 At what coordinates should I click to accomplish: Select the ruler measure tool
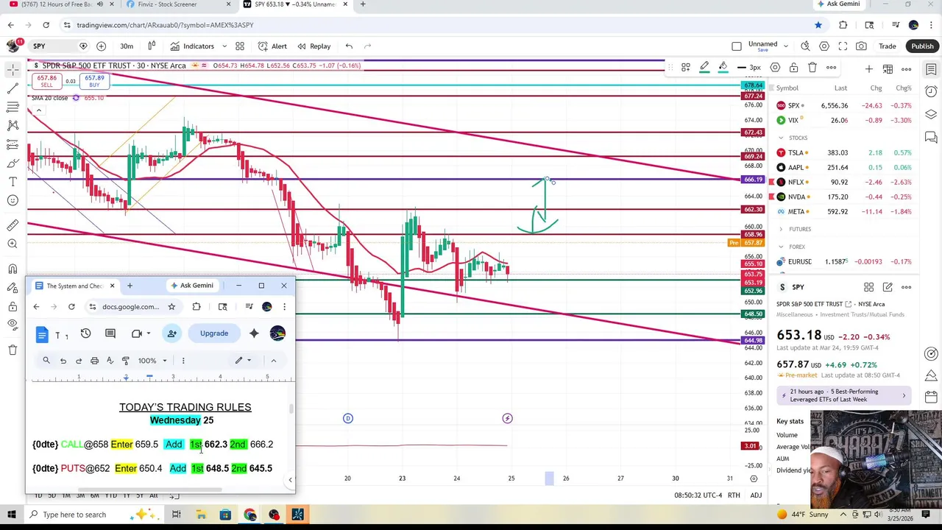pyautogui.click(x=13, y=225)
